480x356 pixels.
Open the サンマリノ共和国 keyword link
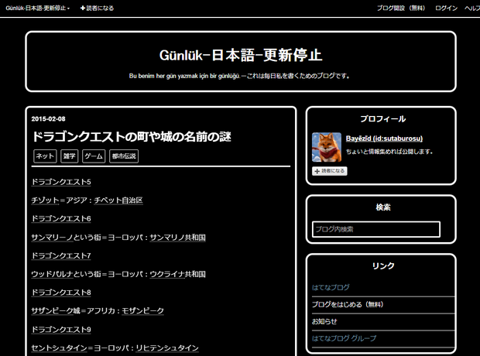(x=177, y=238)
